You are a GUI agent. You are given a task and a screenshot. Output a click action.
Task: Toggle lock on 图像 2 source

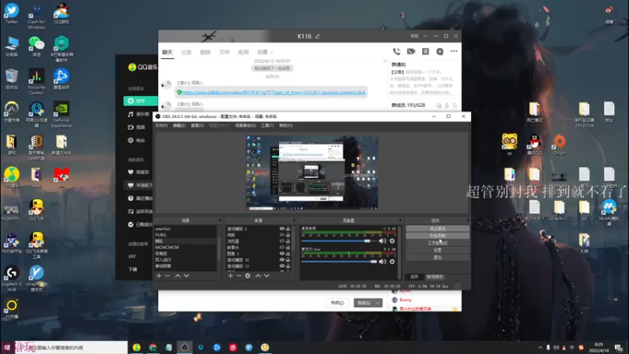coord(288,253)
